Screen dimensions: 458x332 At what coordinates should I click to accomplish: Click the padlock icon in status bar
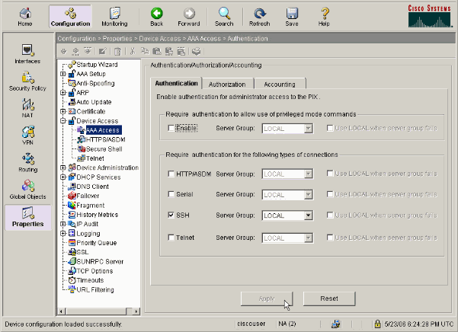pyautogui.click(x=377, y=324)
